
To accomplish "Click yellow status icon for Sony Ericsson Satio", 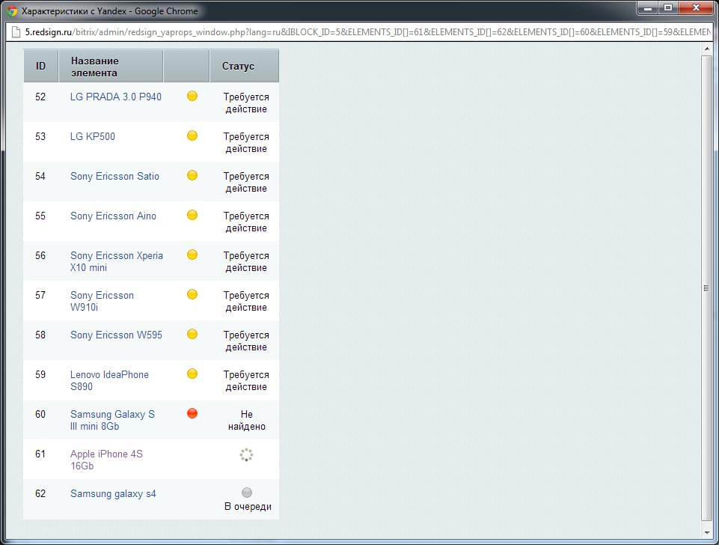I will 192,175.
